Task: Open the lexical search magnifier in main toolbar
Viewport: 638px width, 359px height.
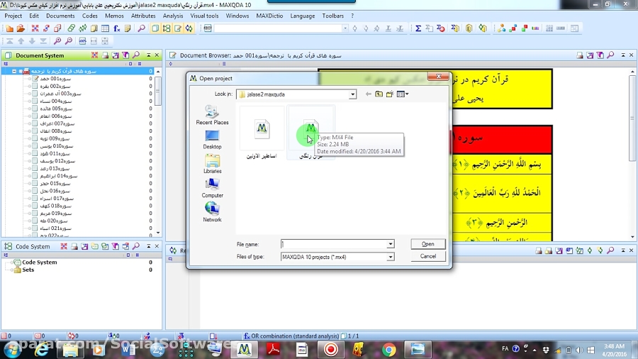Action: (x=141, y=28)
